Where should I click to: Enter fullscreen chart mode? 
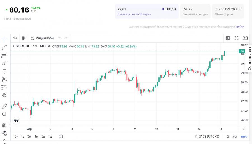click(x=237, y=38)
